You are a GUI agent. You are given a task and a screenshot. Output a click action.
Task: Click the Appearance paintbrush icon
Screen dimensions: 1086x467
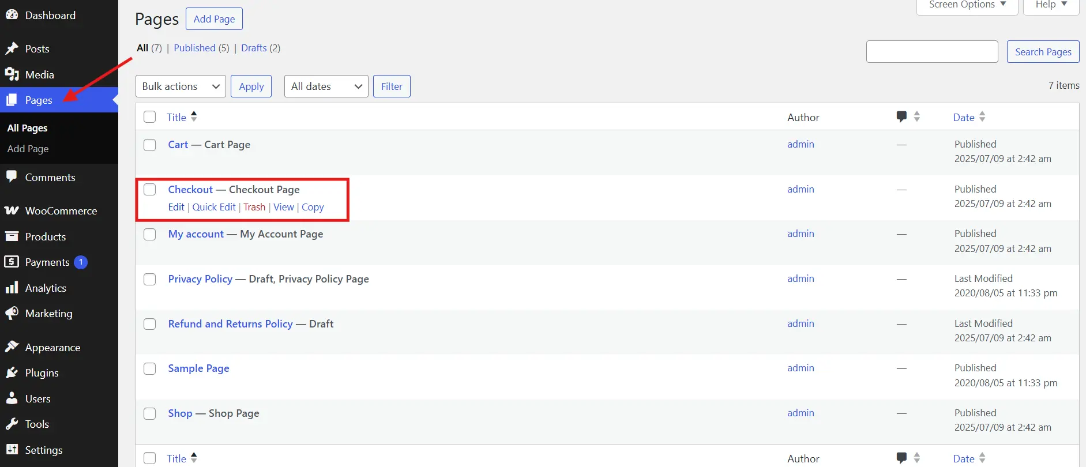tap(12, 347)
